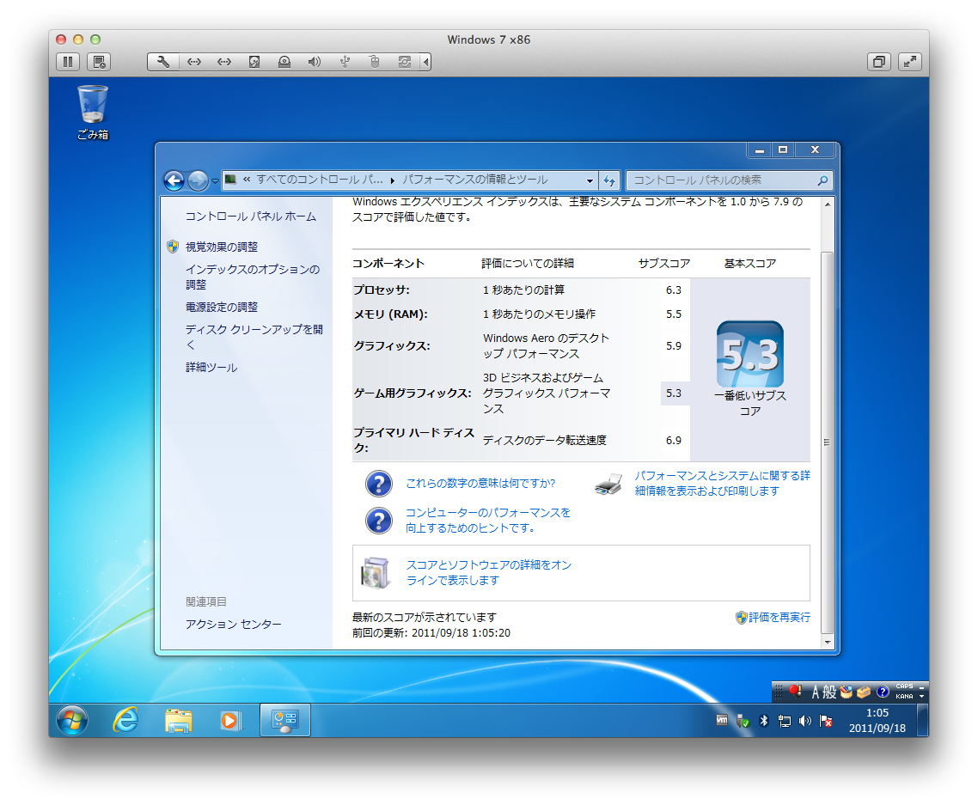Enter full screen mode button
The width and height of the screenshot is (978, 805).
pyautogui.click(x=910, y=62)
